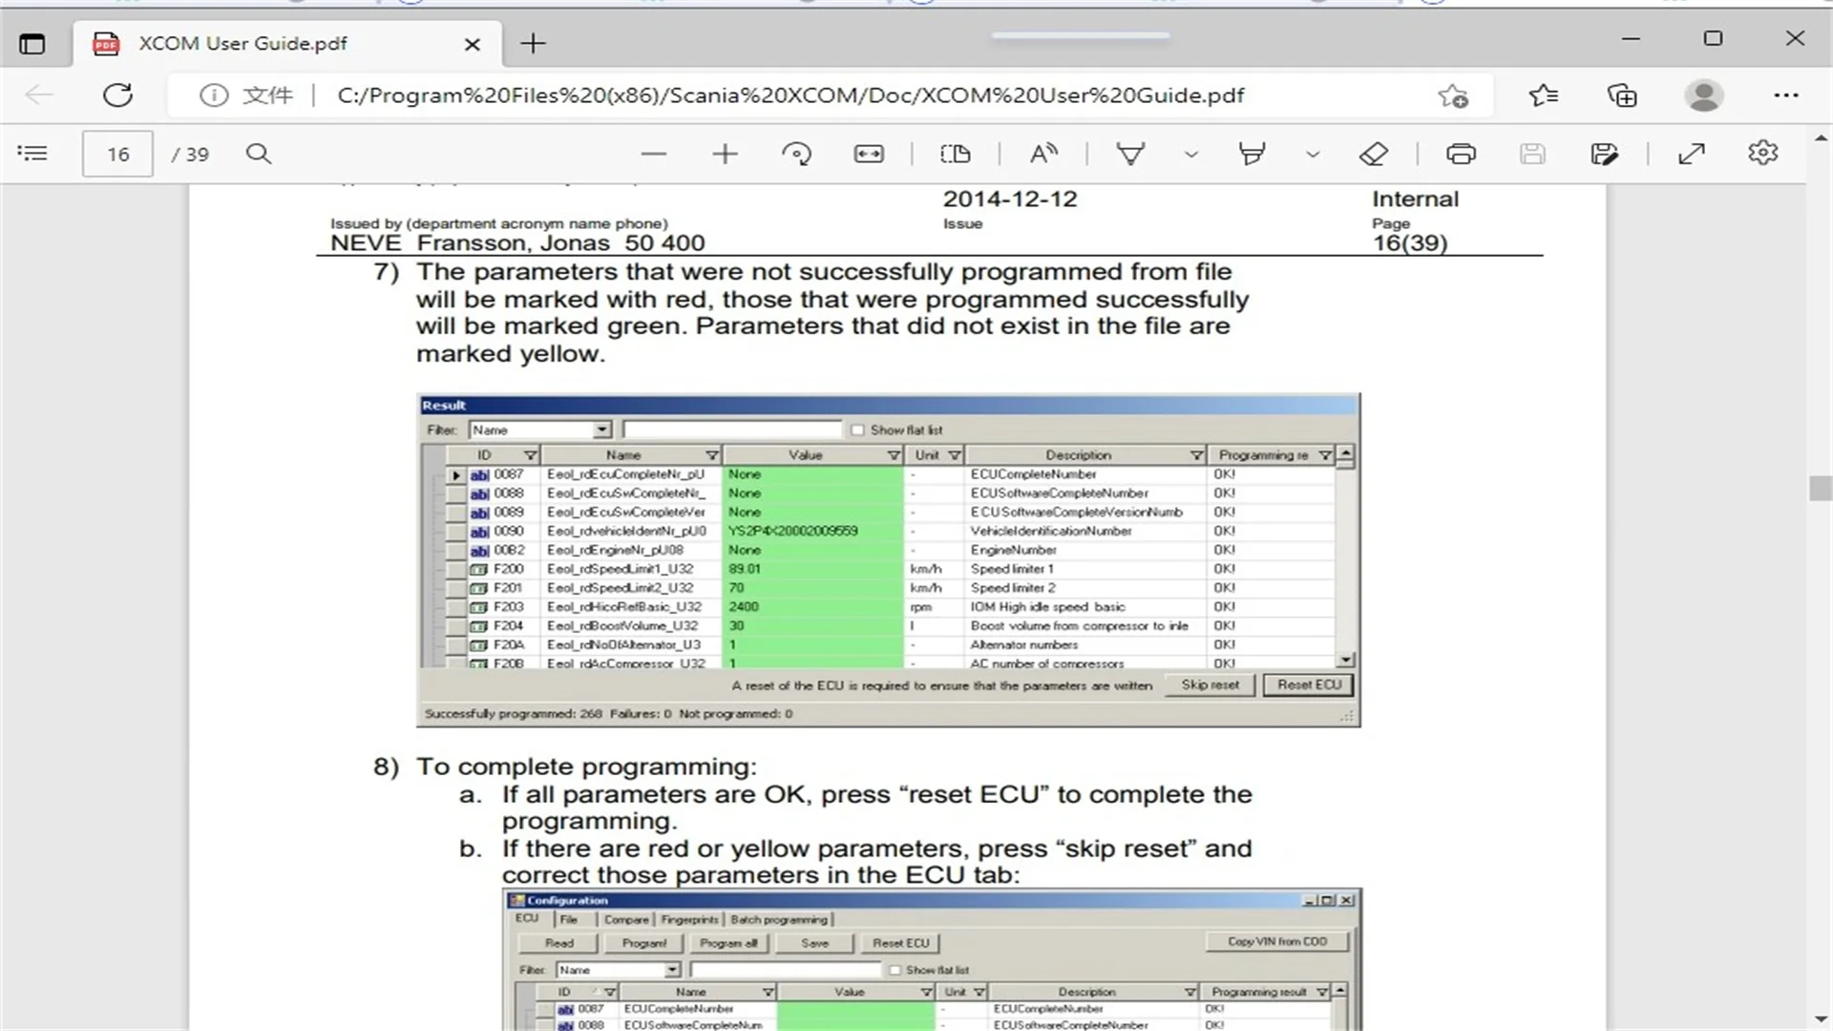The height and width of the screenshot is (1031, 1833).
Task: Open the table of contents panel
Action: (32, 154)
